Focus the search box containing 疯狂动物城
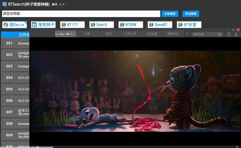Image resolution: width=241 pixels, height=148 pixels. 81,14
